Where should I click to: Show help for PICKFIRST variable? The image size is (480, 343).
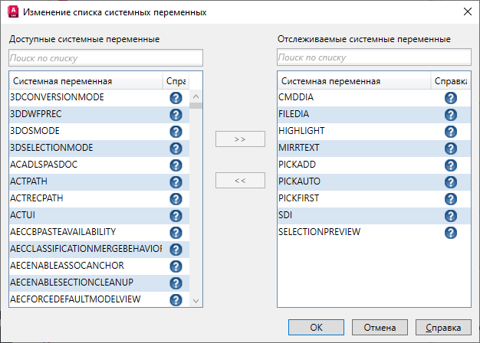tap(450, 199)
